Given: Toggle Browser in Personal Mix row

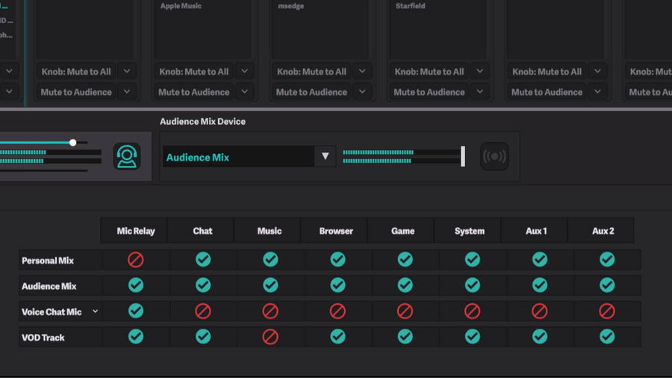Looking at the screenshot, I should [337, 260].
